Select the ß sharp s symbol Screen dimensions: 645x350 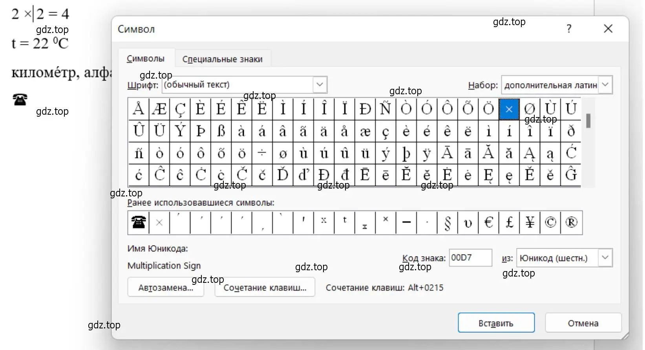tap(221, 131)
